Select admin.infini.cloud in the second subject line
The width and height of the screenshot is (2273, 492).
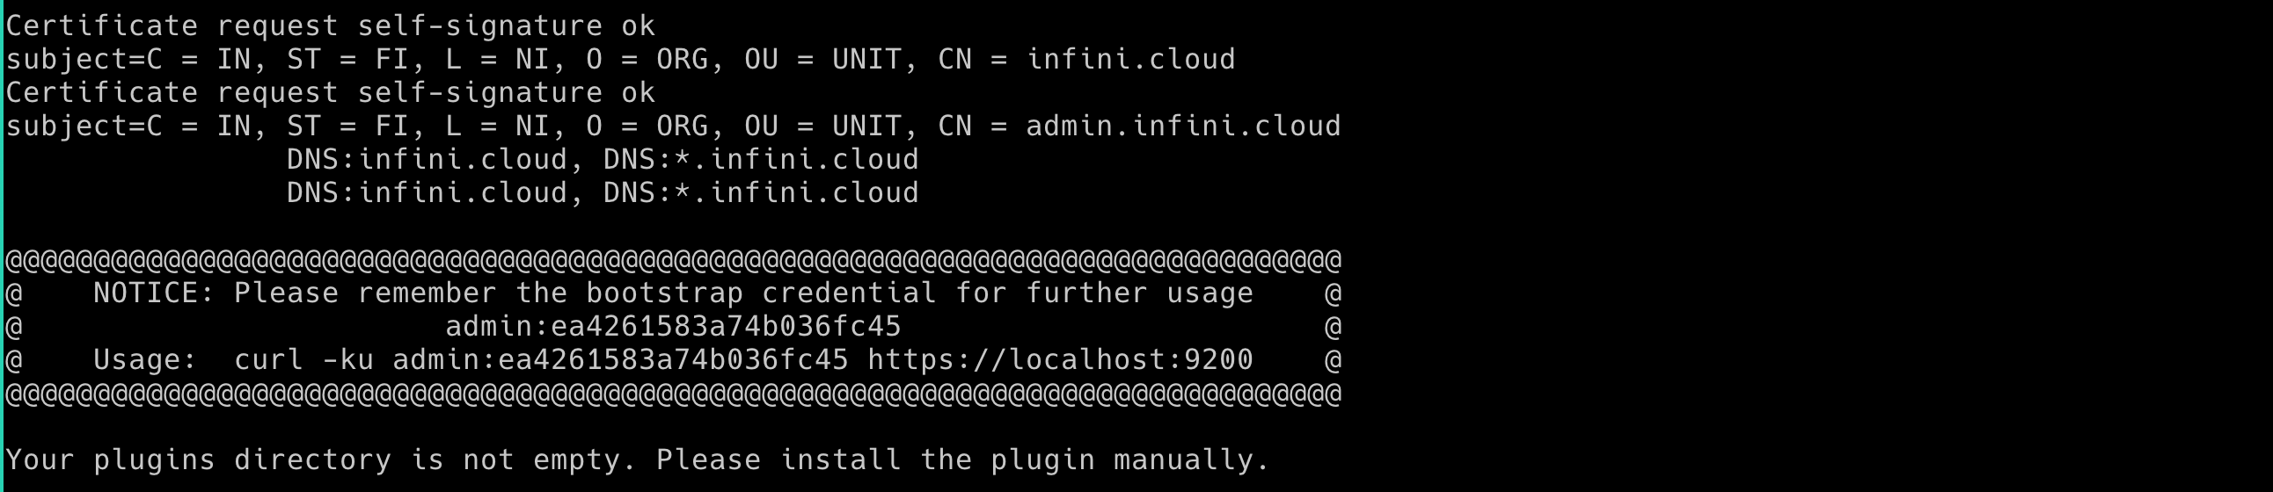(1182, 127)
